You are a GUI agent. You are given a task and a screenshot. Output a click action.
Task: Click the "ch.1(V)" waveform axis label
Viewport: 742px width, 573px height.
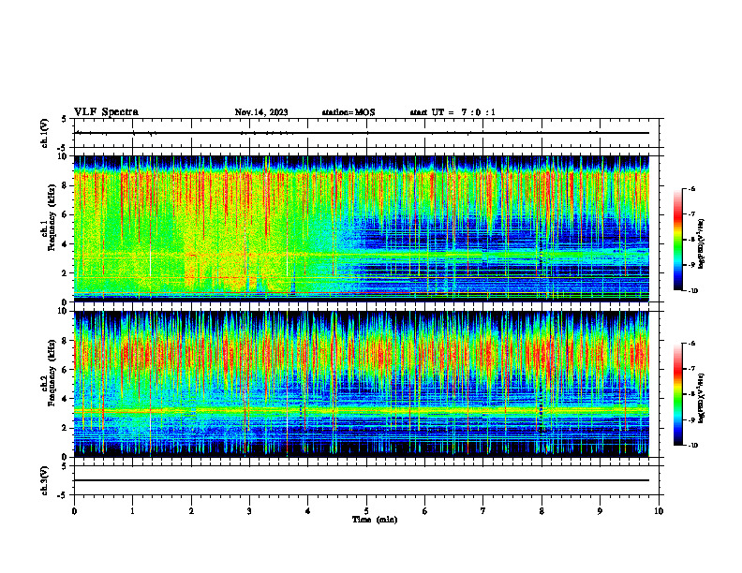[x=44, y=133]
